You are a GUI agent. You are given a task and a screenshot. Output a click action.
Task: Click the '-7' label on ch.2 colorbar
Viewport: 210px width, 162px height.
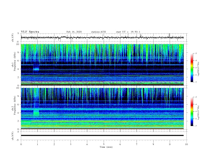pyautogui.click(x=195, y=126)
